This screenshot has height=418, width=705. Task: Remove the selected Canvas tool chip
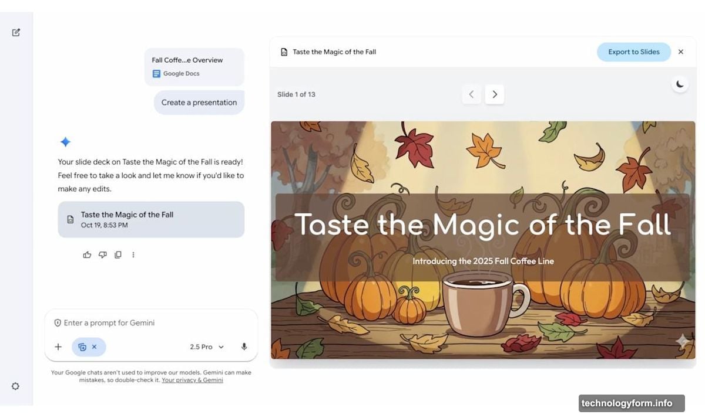click(x=94, y=347)
